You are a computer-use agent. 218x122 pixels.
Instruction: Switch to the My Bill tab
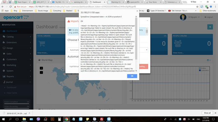coord(60,2)
